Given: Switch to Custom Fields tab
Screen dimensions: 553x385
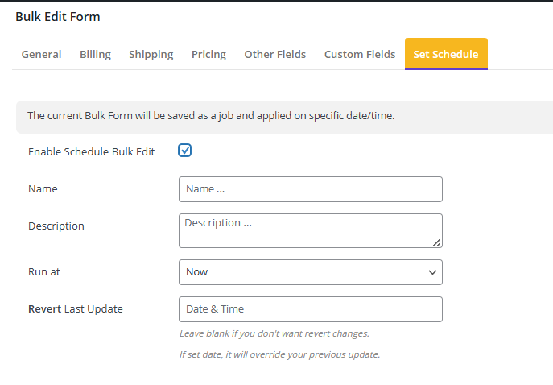Looking at the screenshot, I should coord(359,54).
